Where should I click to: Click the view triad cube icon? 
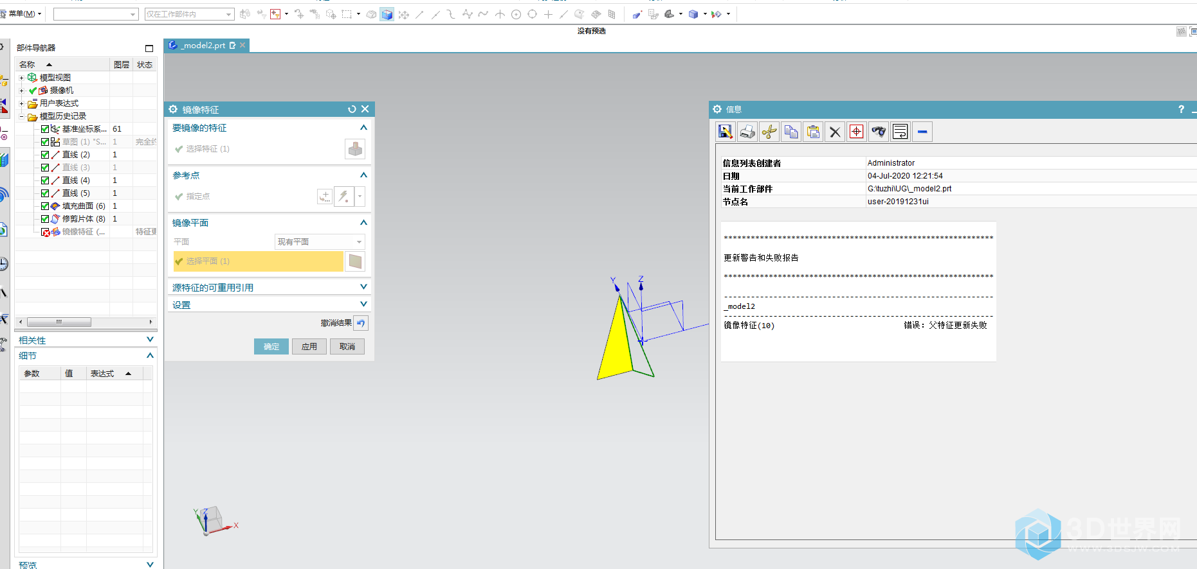point(212,519)
